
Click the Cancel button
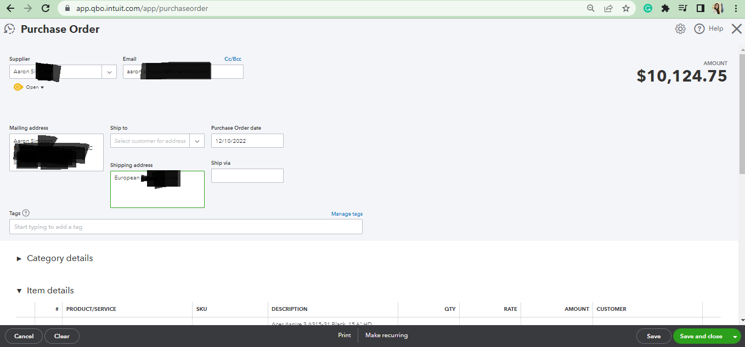[x=24, y=336]
